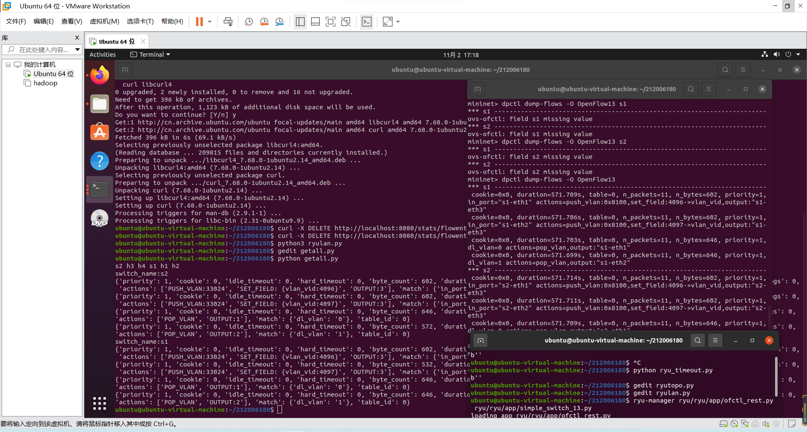This screenshot has width=807, height=432.
Task: Open the Help icon in the dock
Action: pos(100,161)
